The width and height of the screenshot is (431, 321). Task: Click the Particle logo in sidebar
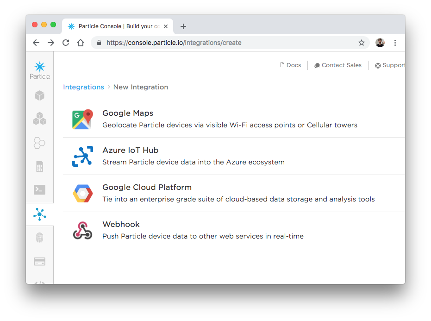click(x=40, y=70)
